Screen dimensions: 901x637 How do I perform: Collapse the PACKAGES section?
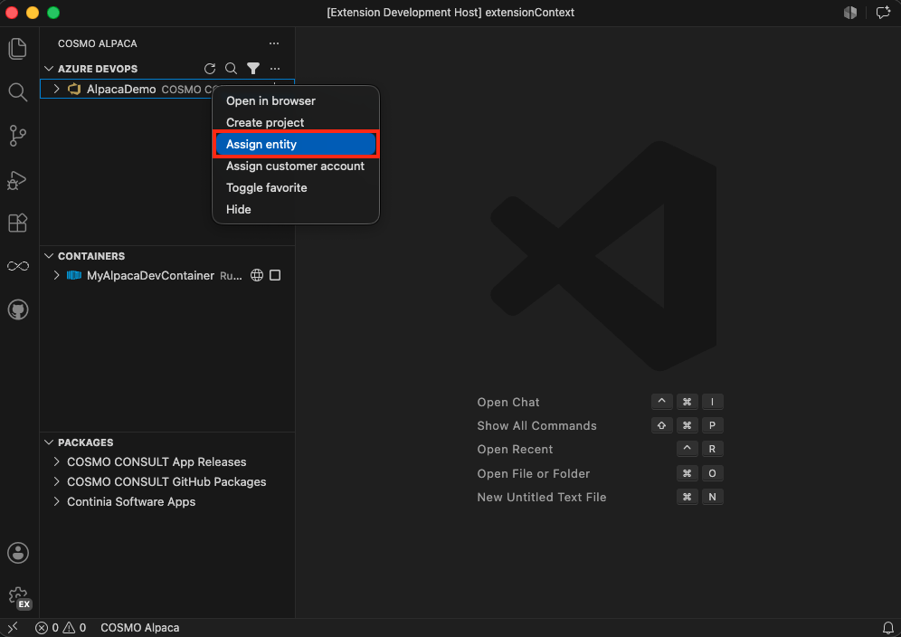(x=49, y=442)
